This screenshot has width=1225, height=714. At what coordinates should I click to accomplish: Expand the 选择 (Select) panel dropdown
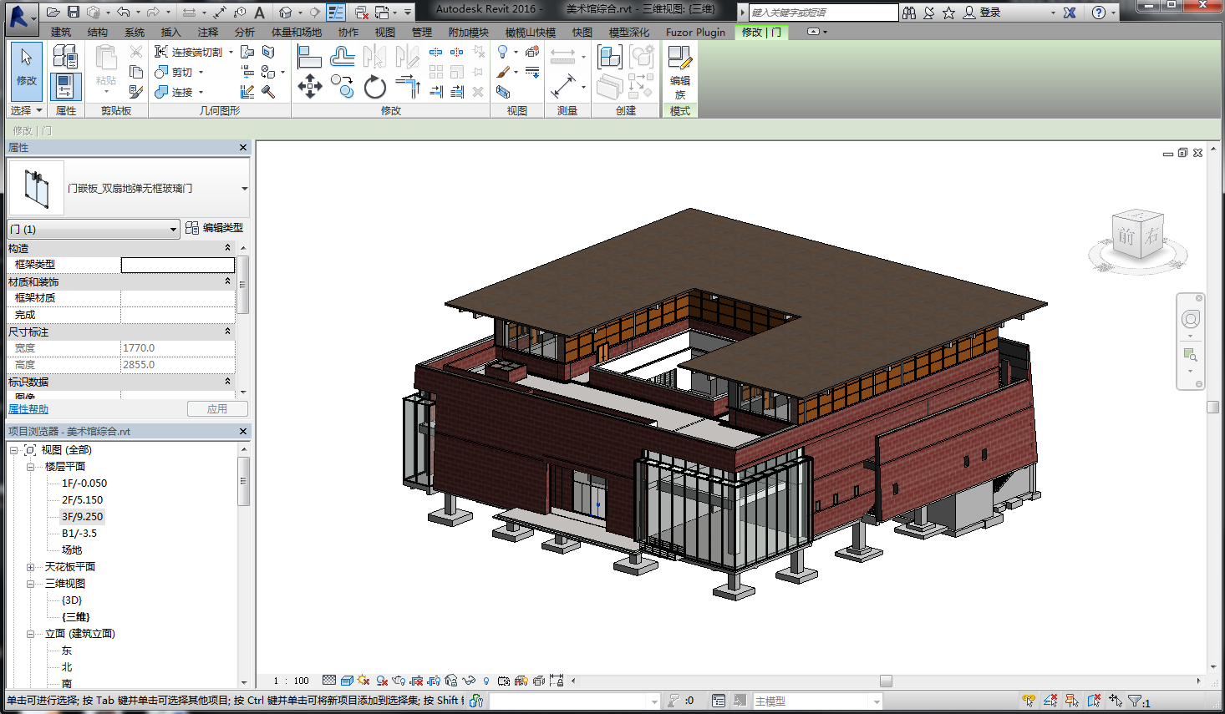tap(26, 110)
